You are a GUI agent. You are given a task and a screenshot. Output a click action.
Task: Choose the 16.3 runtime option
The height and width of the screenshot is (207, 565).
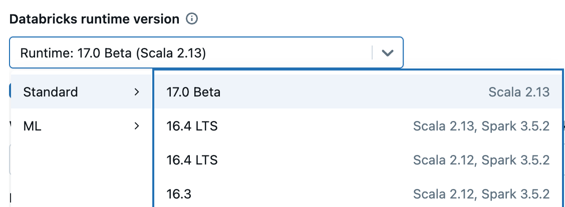coord(179,194)
